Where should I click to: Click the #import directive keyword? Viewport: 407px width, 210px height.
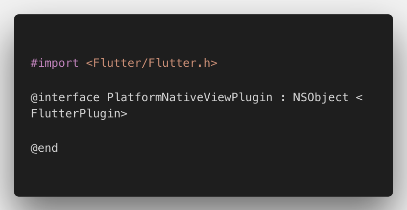(55, 63)
